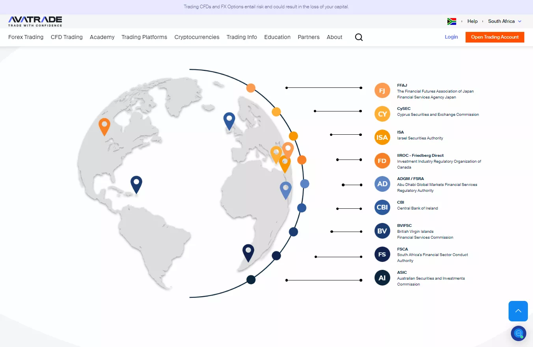The image size is (533, 347).
Task: Open the Trading Platforms menu
Action: tap(144, 37)
